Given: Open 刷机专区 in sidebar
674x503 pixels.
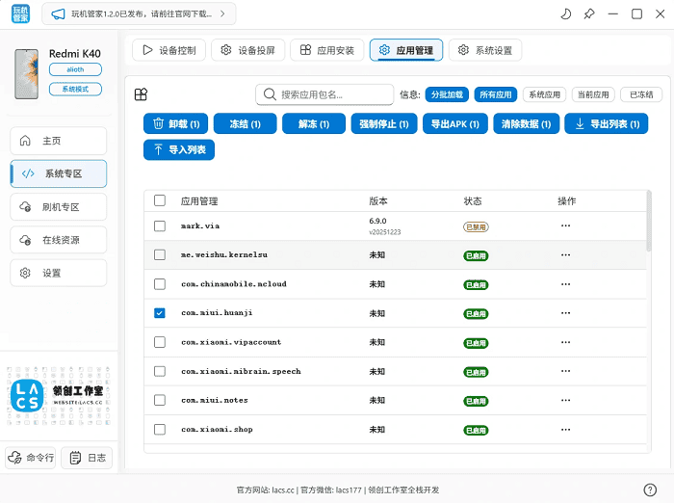Looking at the screenshot, I should click(x=59, y=207).
